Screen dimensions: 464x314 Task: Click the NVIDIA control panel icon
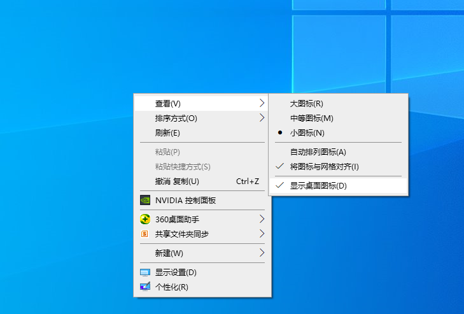point(145,200)
